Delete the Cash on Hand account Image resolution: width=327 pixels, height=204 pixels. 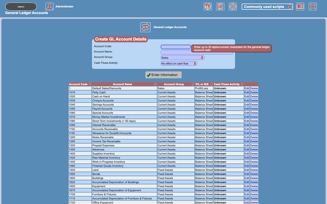[x=254, y=97]
